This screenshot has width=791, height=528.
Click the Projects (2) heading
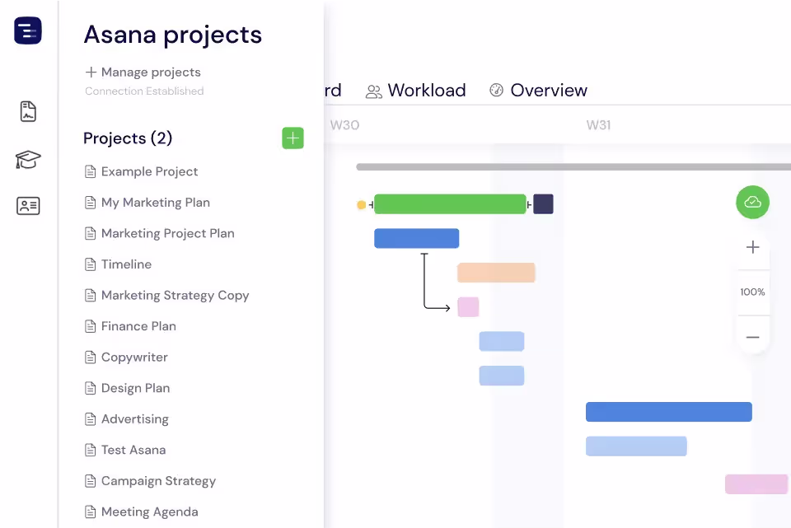pos(128,138)
